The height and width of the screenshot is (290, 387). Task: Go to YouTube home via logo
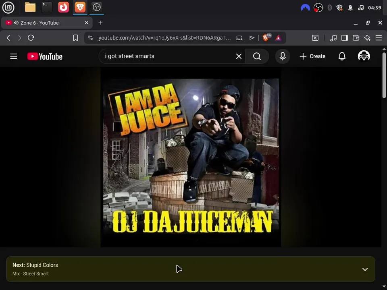[x=45, y=56]
